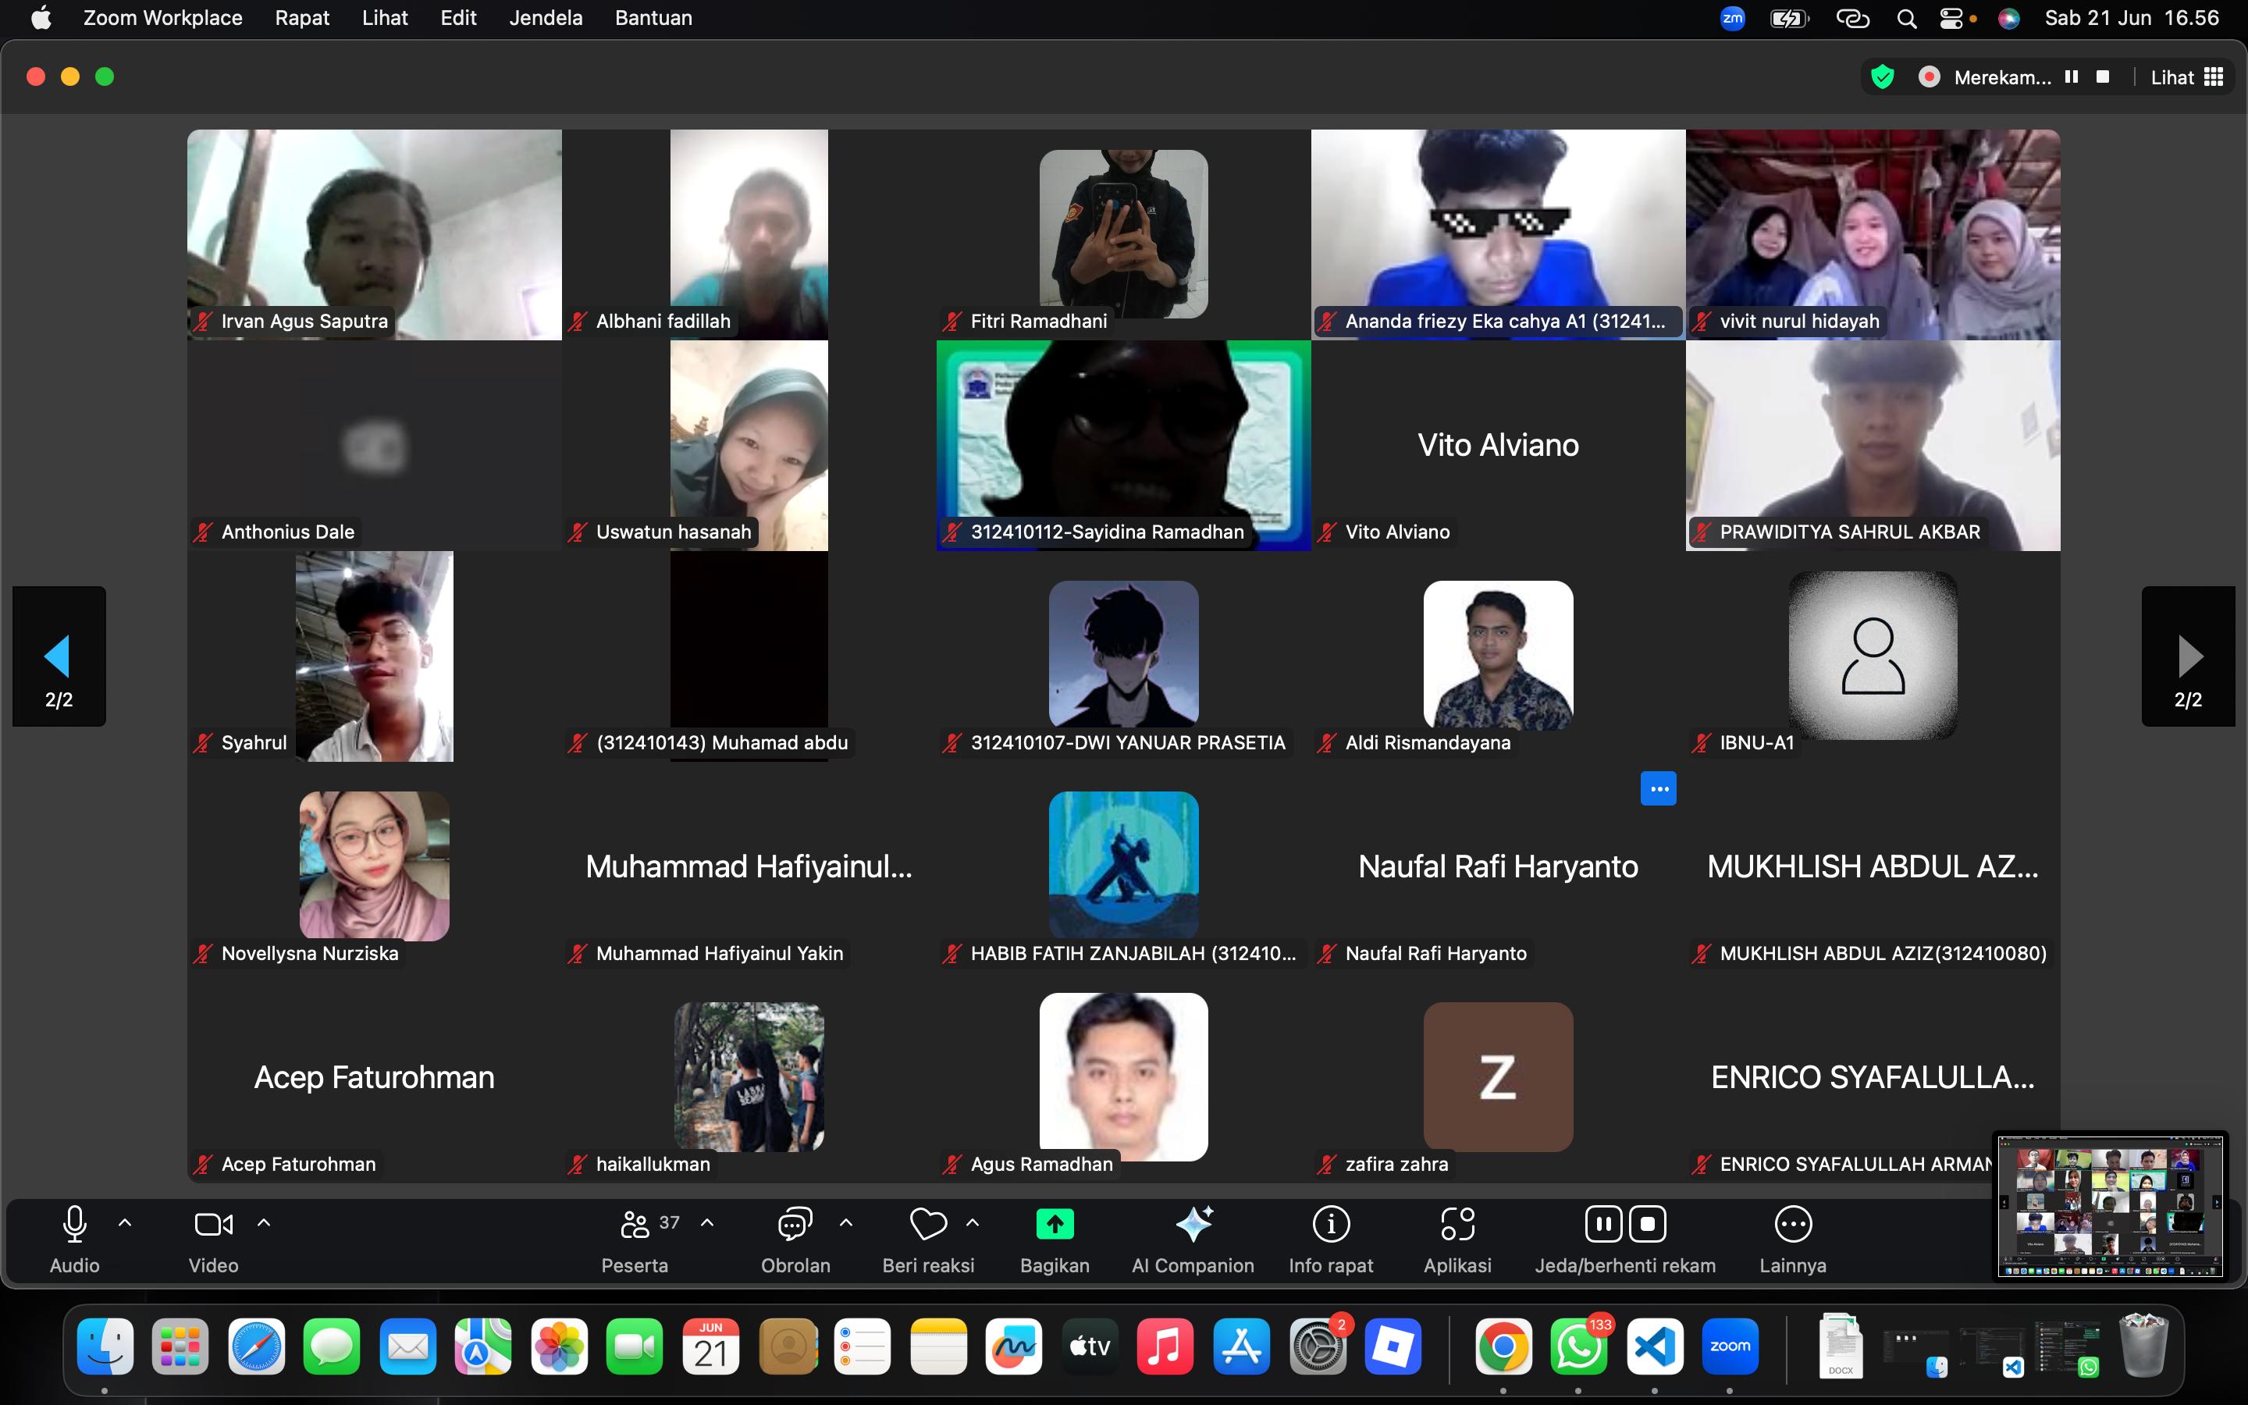Open Lainnya more options

pyautogui.click(x=1792, y=1238)
